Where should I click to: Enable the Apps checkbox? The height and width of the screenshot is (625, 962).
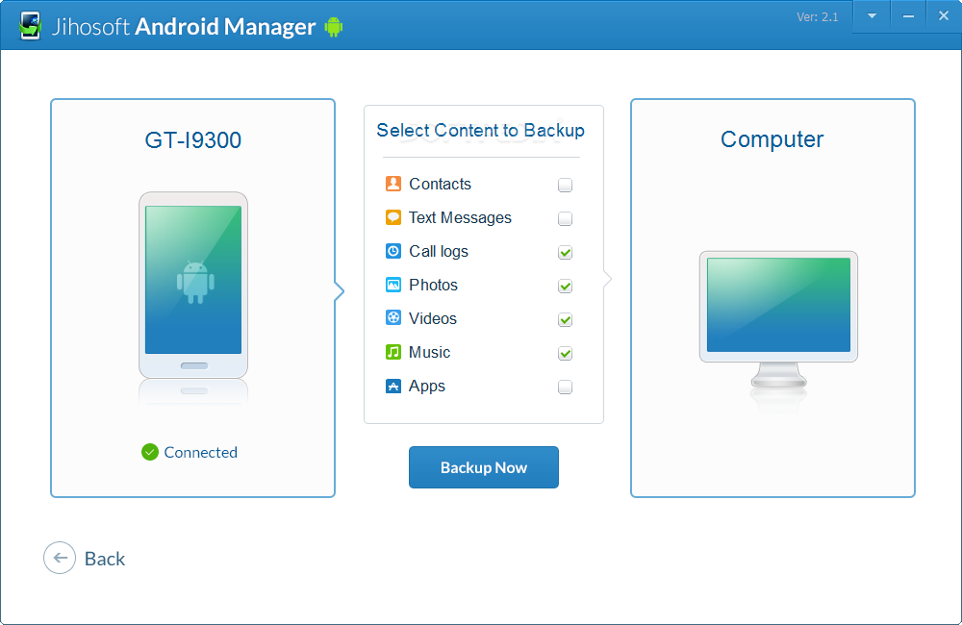pyautogui.click(x=565, y=387)
